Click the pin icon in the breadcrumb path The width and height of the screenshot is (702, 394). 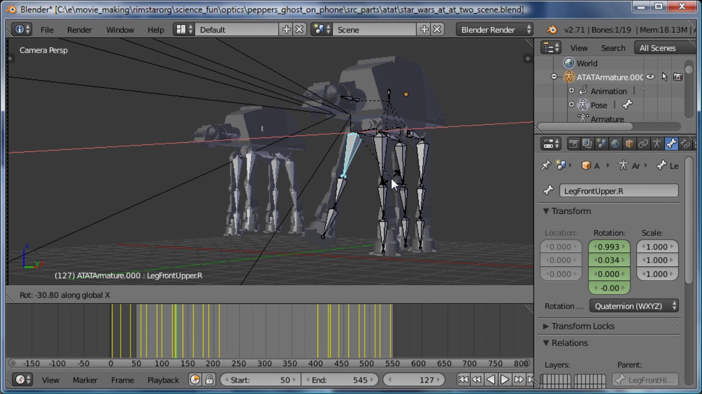coord(546,165)
